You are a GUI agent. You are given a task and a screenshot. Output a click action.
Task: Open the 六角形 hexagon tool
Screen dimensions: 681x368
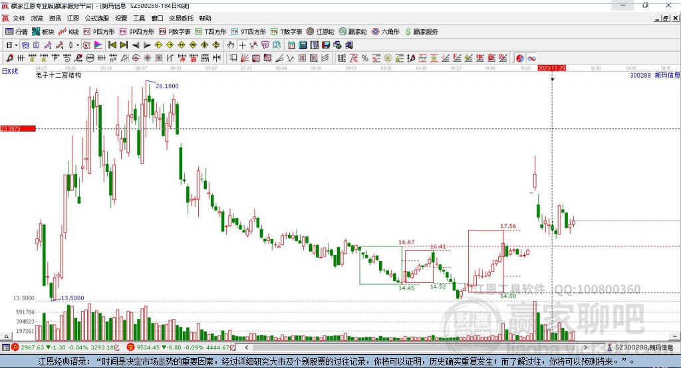point(386,32)
